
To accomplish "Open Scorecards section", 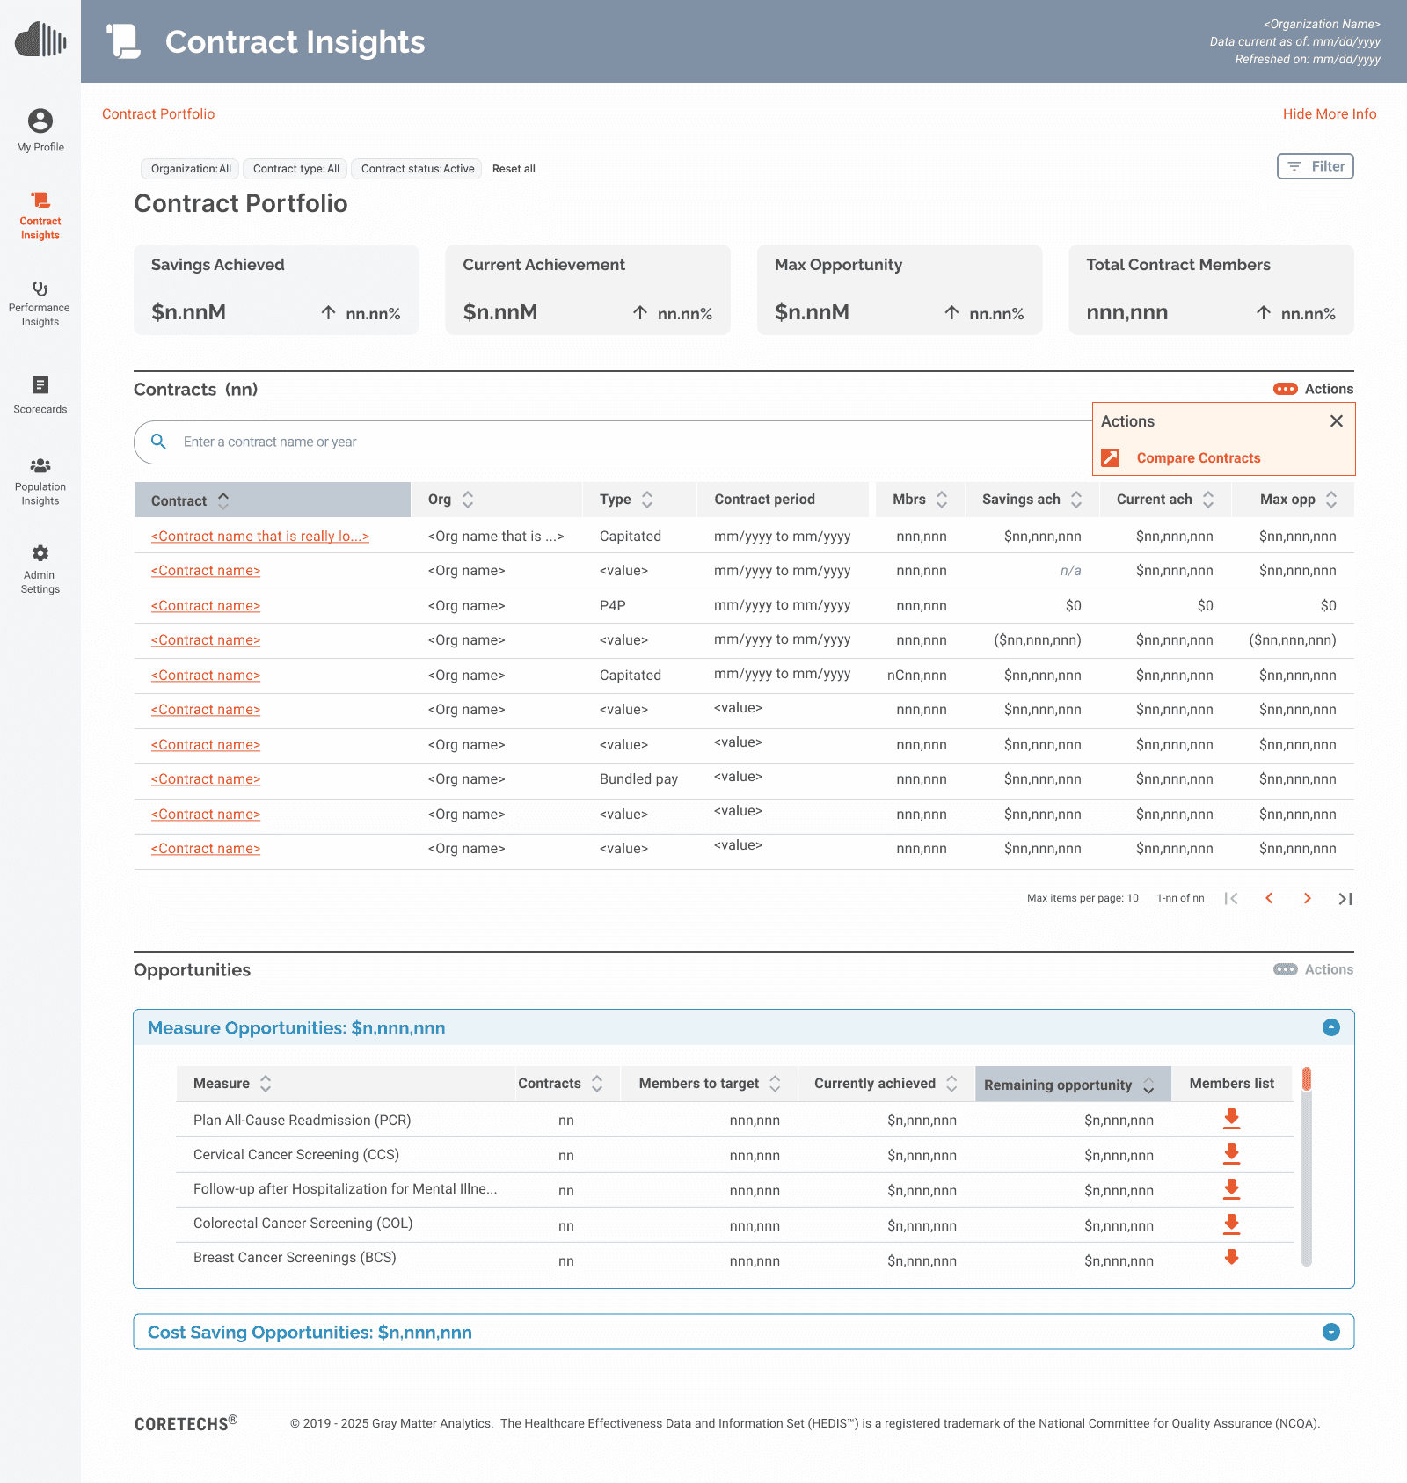I will coord(40,395).
